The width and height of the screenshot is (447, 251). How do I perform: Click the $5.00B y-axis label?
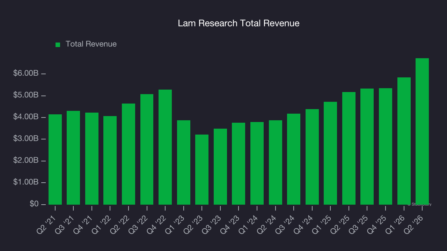pos(26,95)
